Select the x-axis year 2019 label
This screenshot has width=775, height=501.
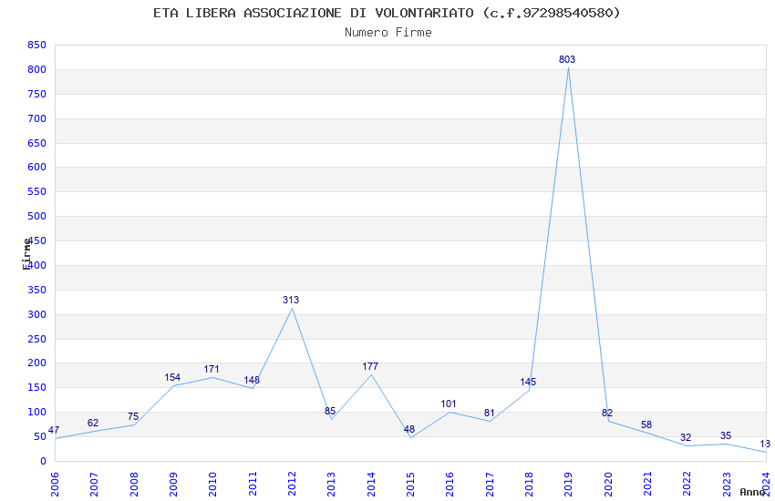coord(568,485)
